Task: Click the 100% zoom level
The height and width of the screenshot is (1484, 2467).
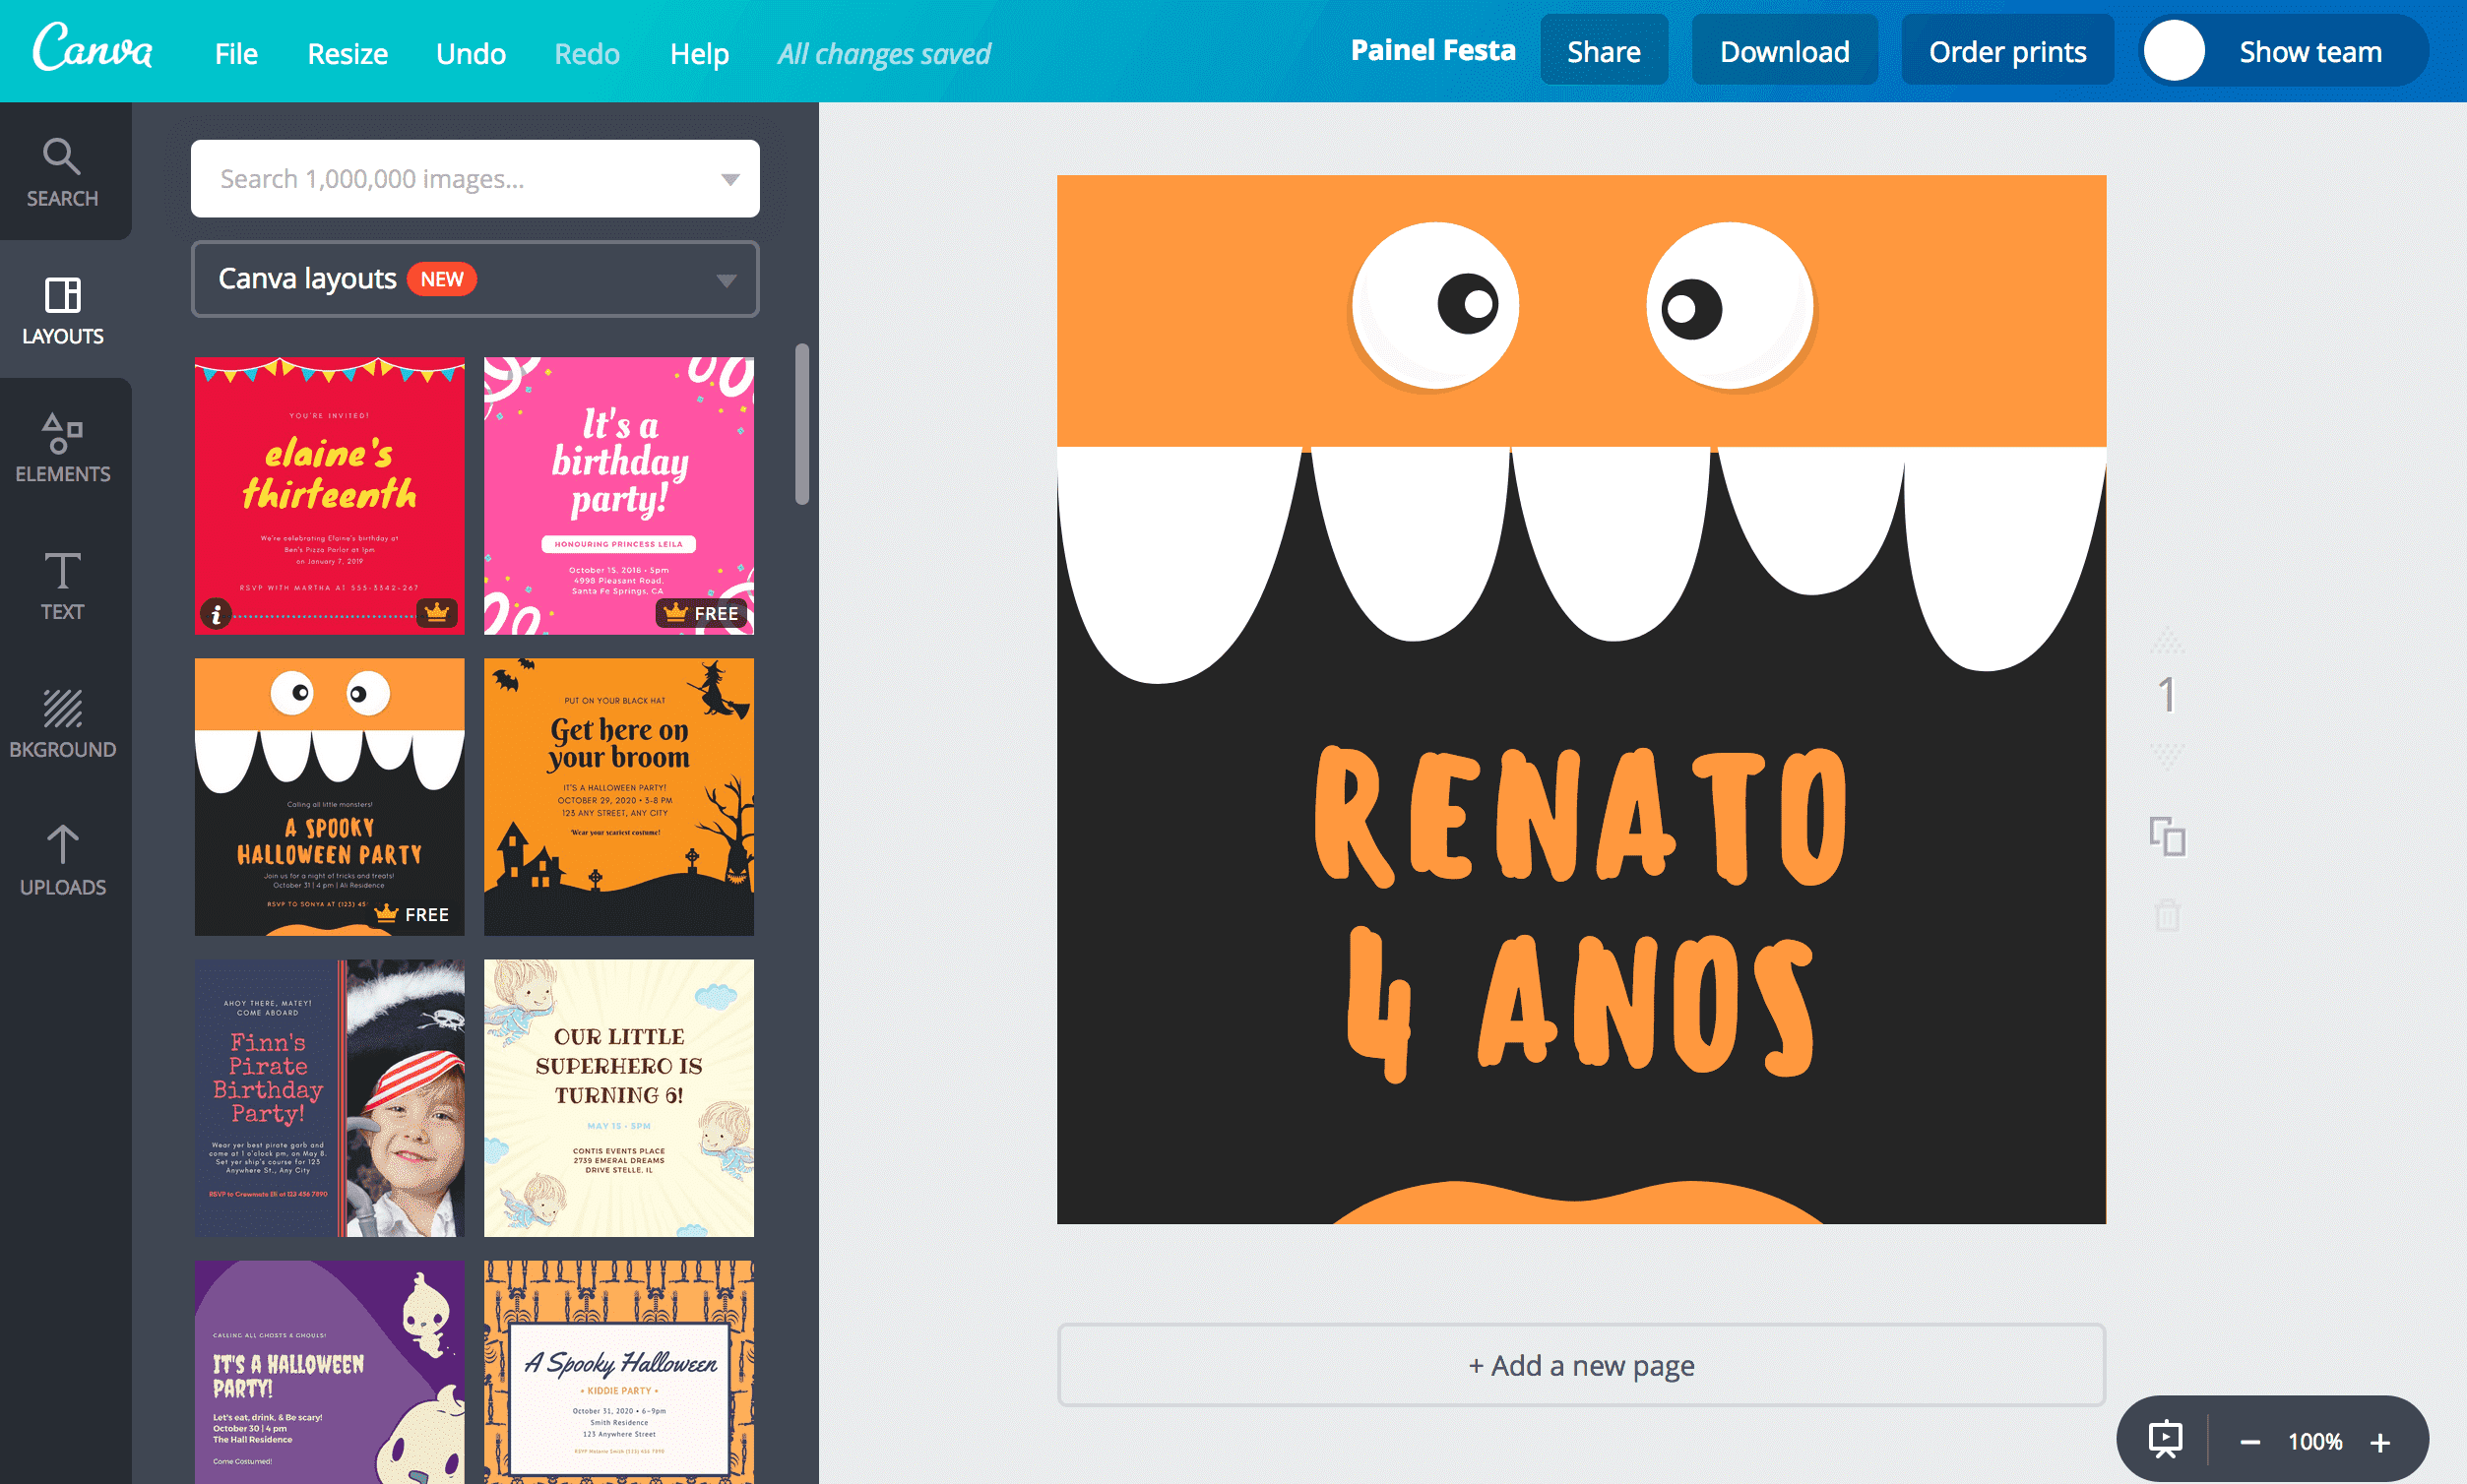Action: (2315, 1441)
